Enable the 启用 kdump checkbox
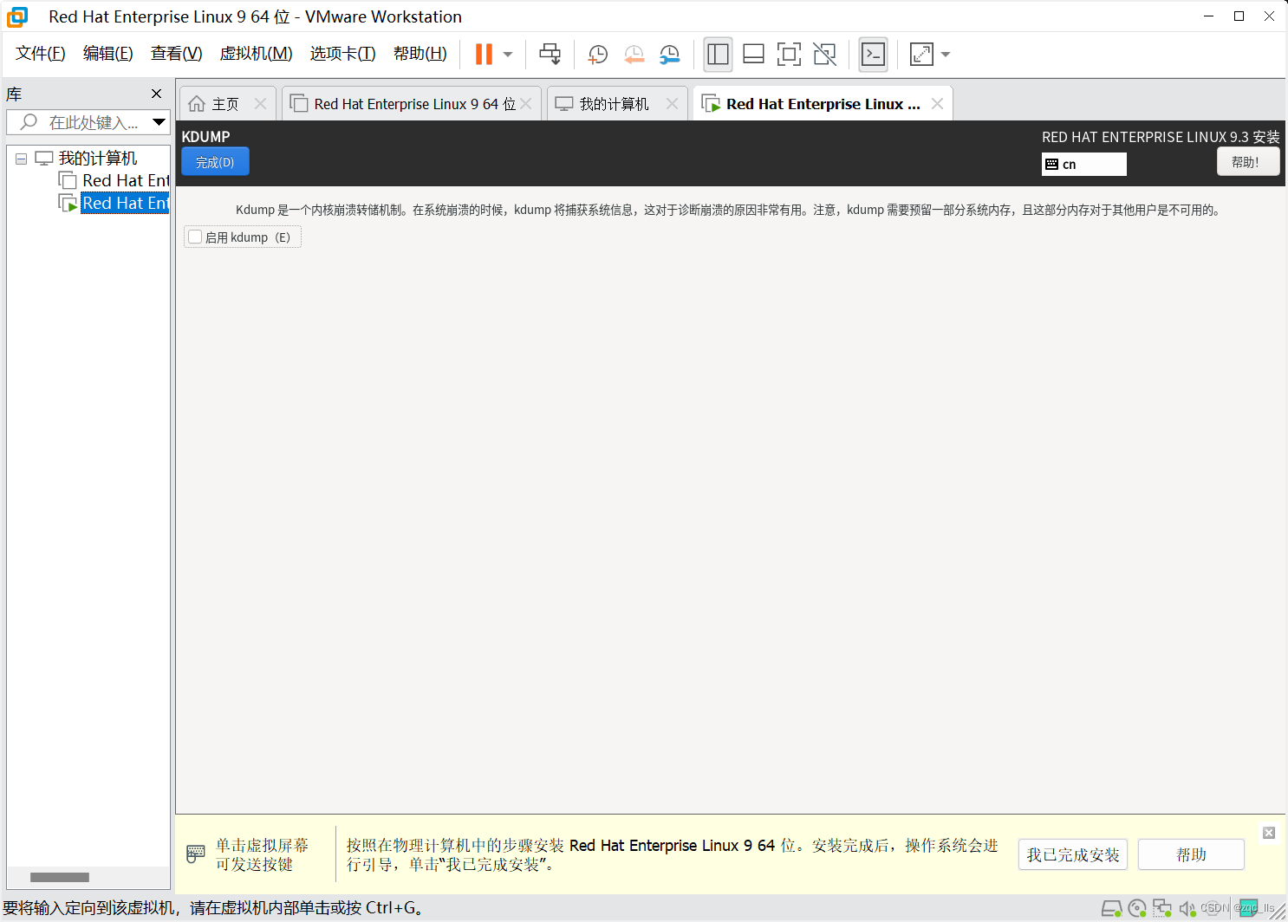1288x922 pixels. [x=196, y=237]
